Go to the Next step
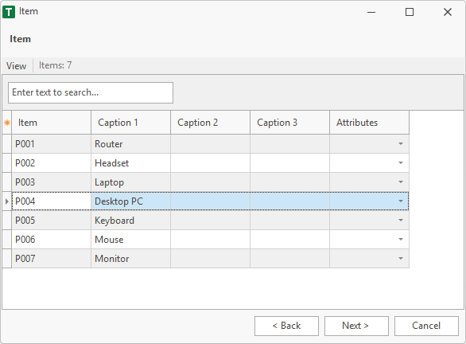Screen dimensions: 466x344 coord(356,326)
